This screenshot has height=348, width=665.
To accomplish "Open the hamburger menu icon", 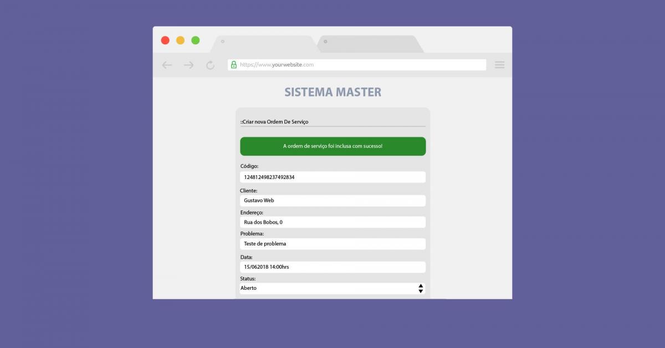I will point(499,65).
